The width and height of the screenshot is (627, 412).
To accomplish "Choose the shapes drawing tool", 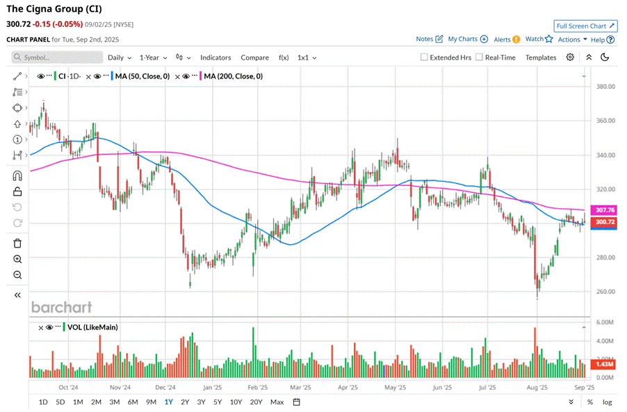I will (x=17, y=108).
